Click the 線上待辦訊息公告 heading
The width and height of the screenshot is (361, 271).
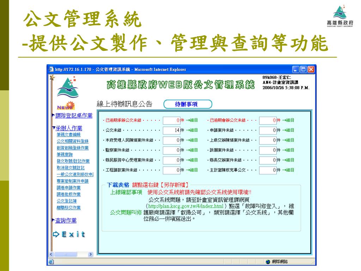pos(124,104)
